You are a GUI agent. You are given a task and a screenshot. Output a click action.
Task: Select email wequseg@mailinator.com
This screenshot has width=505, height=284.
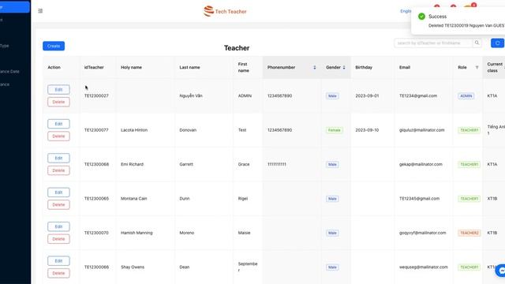pyautogui.click(x=424, y=267)
